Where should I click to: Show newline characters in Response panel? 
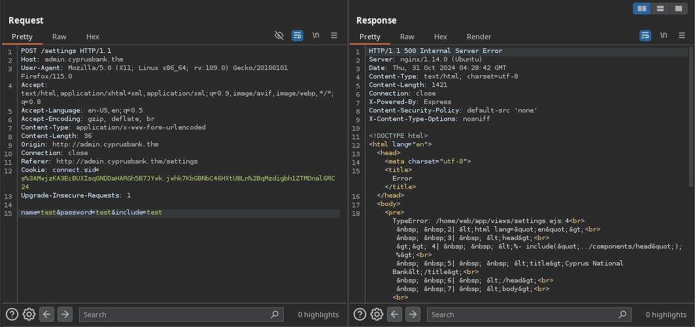[x=664, y=35]
